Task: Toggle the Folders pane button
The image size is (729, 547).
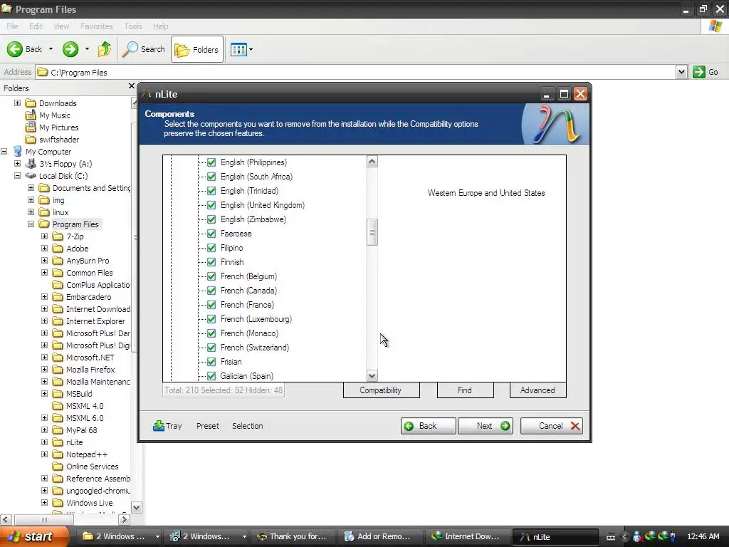Action: tap(197, 49)
